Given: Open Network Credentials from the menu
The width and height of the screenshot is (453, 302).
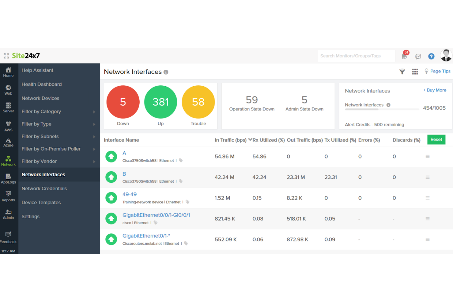Looking at the screenshot, I should coord(44,188).
